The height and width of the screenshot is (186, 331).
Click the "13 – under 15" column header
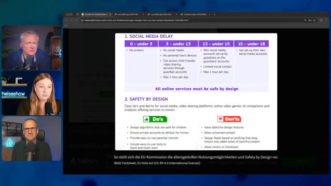tap(216, 43)
